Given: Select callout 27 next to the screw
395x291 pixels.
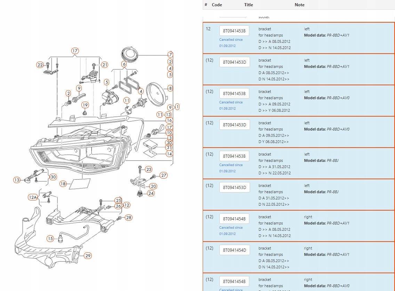Looking at the screenshot, I should [x=164, y=175].
